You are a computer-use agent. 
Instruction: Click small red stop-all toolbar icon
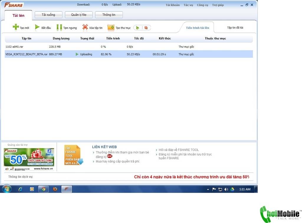pos(146,28)
